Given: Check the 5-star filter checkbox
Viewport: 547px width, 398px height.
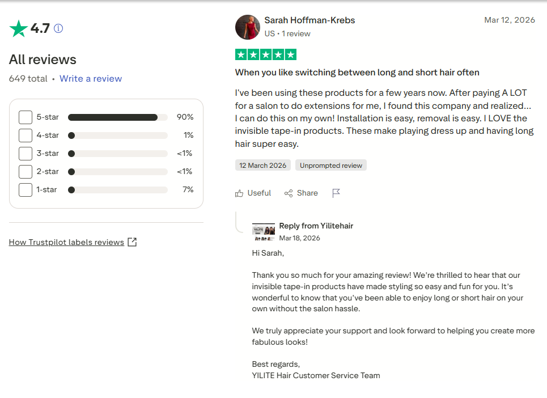Looking at the screenshot, I should click(x=26, y=117).
